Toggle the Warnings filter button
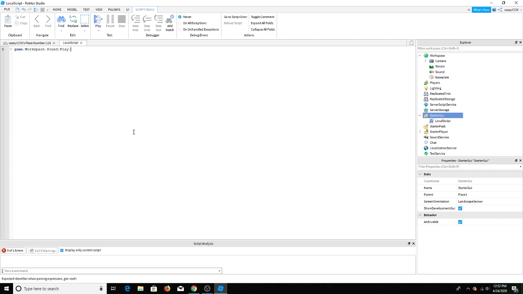The width and height of the screenshot is (523, 294). click(x=42, y=250)
